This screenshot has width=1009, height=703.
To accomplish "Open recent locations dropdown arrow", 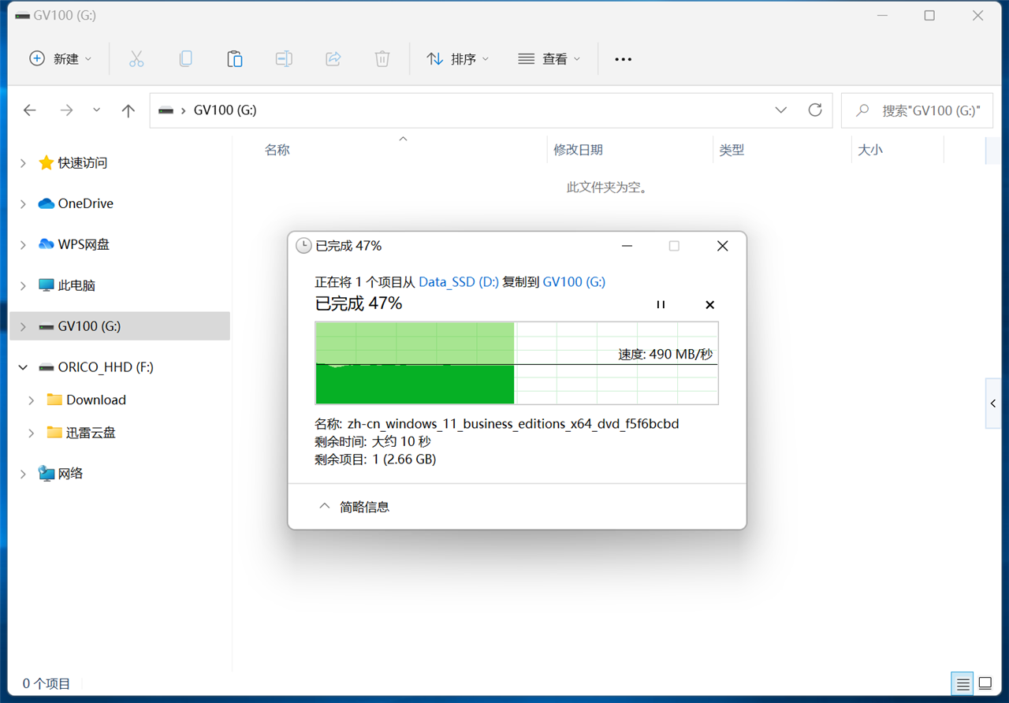I will [96, 110].
